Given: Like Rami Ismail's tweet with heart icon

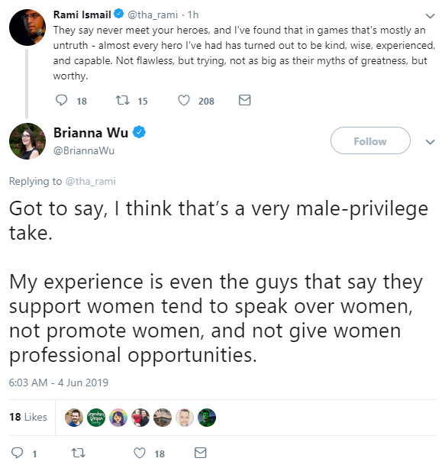Looking at the screenshot, I should 184,100.
